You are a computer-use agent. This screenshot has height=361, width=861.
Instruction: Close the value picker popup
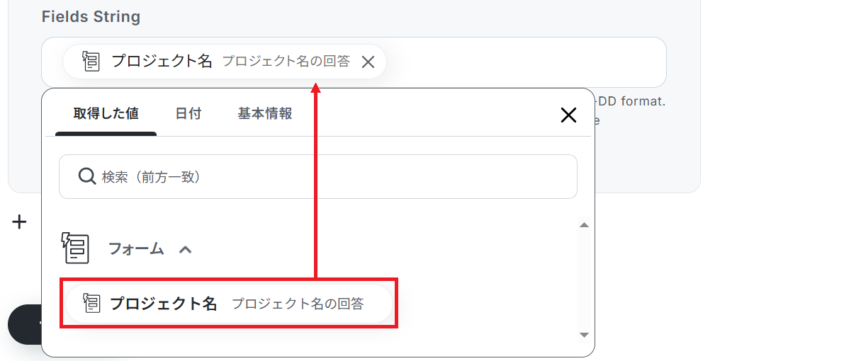click(568, 115)
